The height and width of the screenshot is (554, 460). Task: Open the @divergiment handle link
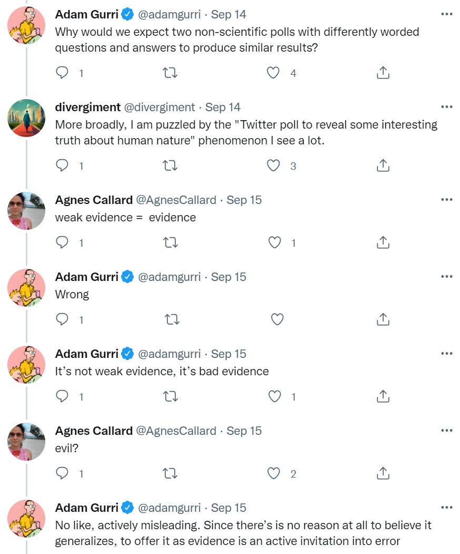pyautogui.click(x=159, y=107)
